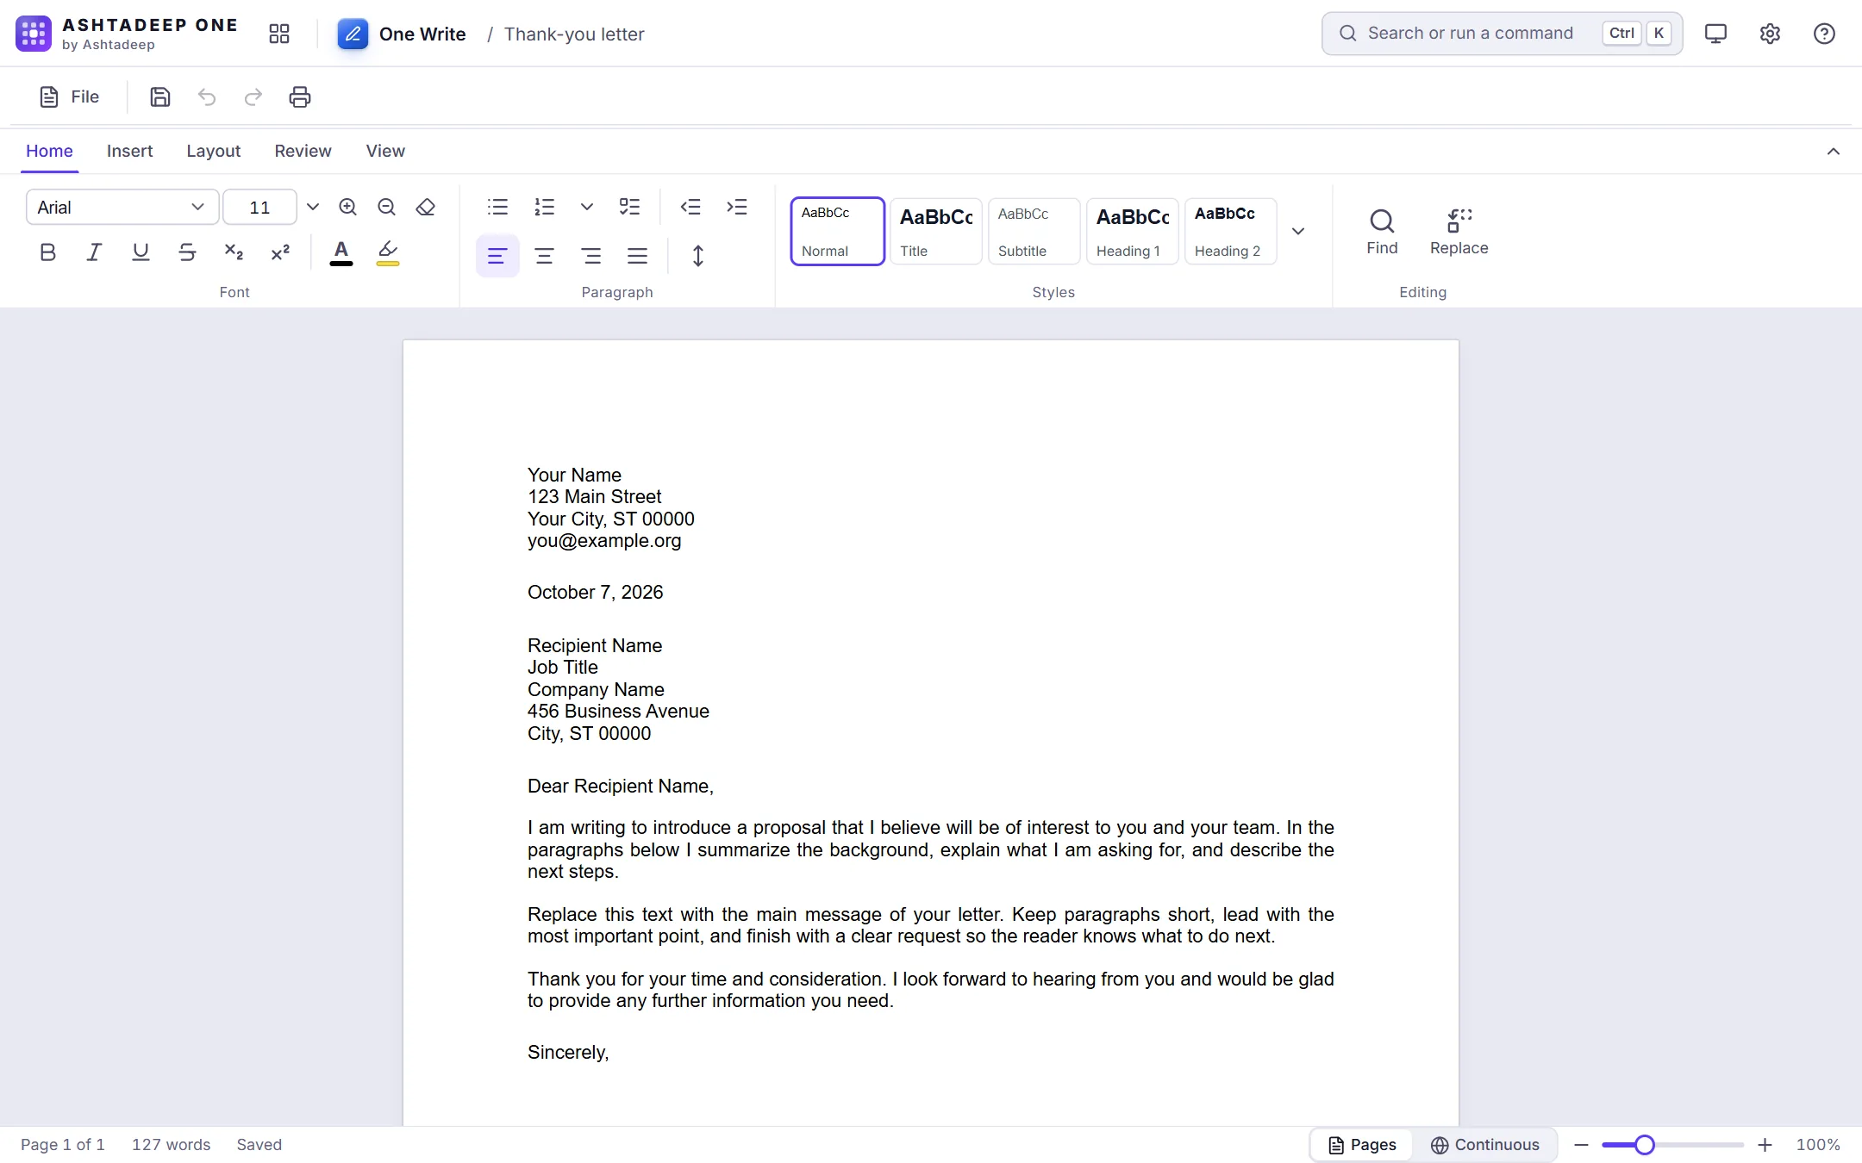
Task: Expand the Styles gallery chevron
Action: [x=1298, y=231]
